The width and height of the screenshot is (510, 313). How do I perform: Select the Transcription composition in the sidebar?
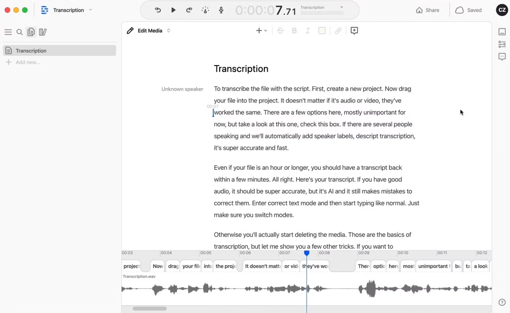(60, 50)
